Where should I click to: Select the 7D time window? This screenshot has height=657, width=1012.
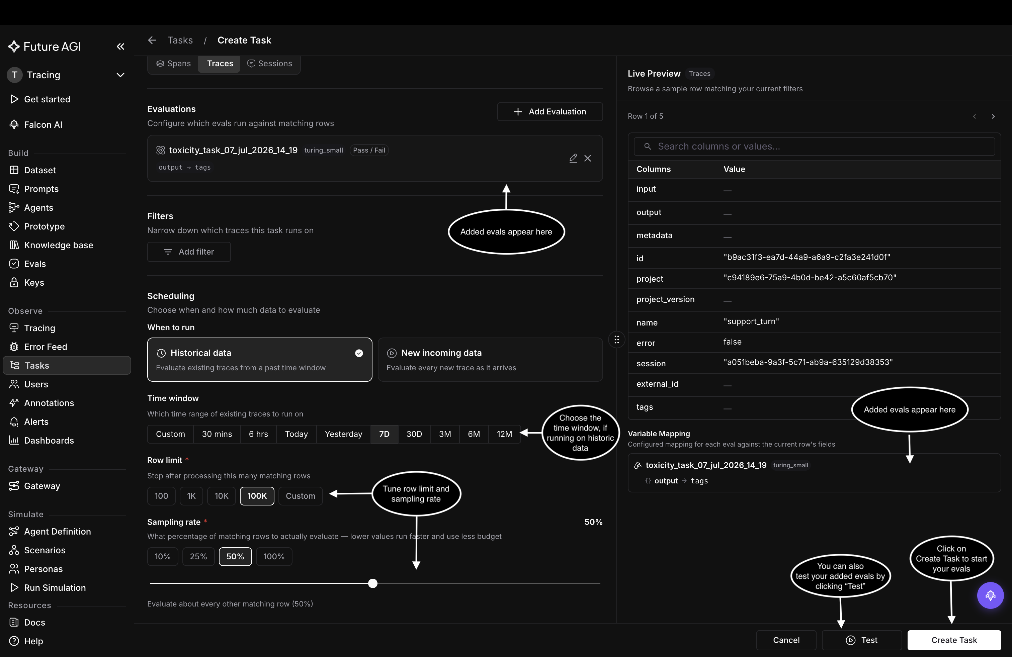point(385,434)
